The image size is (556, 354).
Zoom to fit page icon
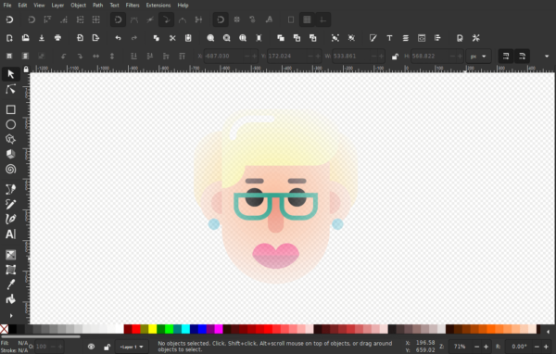pyautogui.click(x=243, y=38)
